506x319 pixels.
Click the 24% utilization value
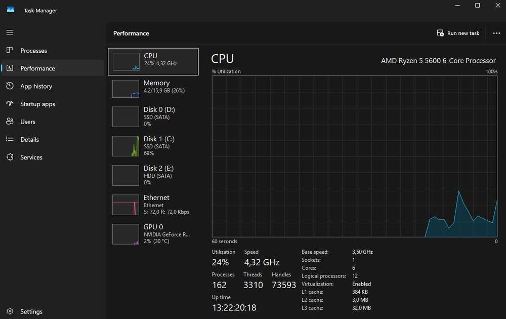[x=221, y=262]
